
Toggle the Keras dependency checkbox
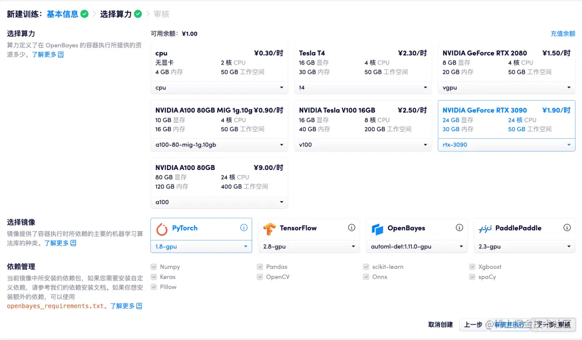(x=154, y=277)
